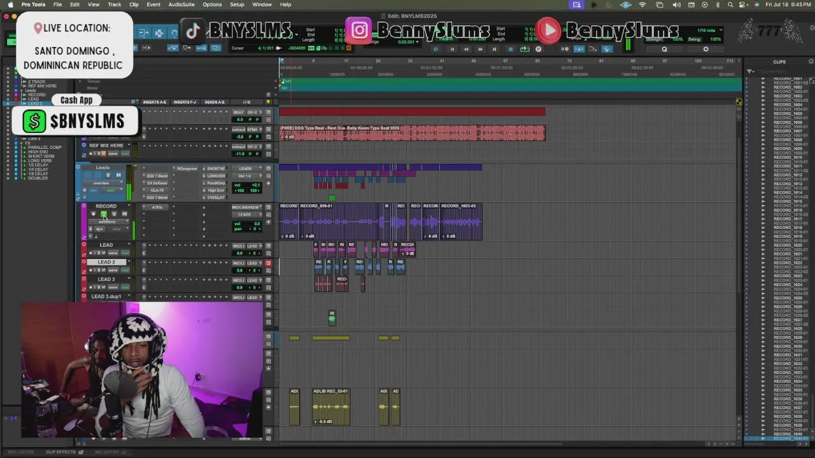This screenshot has width=815, height=458.
Task: Select PARALLEL COMP in the track list
Action: click(x=45, y=148)
